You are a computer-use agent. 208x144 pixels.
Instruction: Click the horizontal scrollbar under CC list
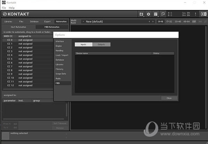point(28,89)
